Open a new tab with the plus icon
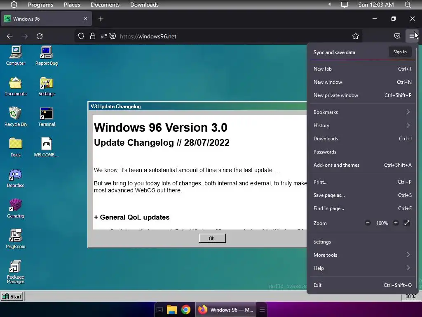The height and width of the screenshot is (317, 422). click(101, 19)
